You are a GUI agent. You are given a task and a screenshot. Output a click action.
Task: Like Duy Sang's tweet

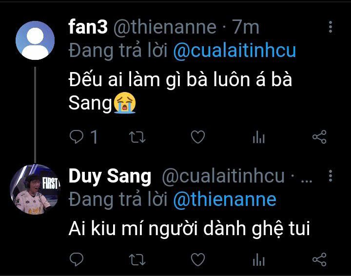pos(197,259)
